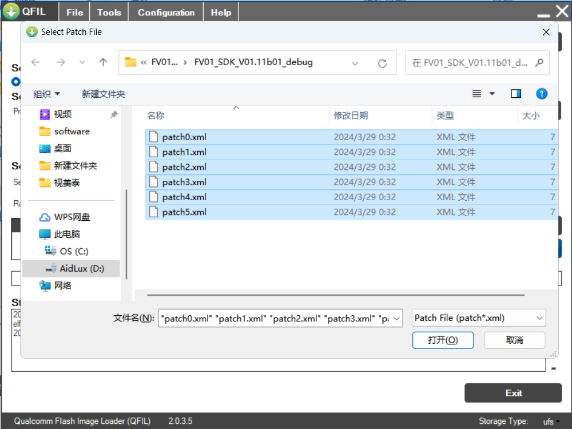Select 网络 in the navigation pane
This screenshot has height=429, width=572.
[62, 285]
